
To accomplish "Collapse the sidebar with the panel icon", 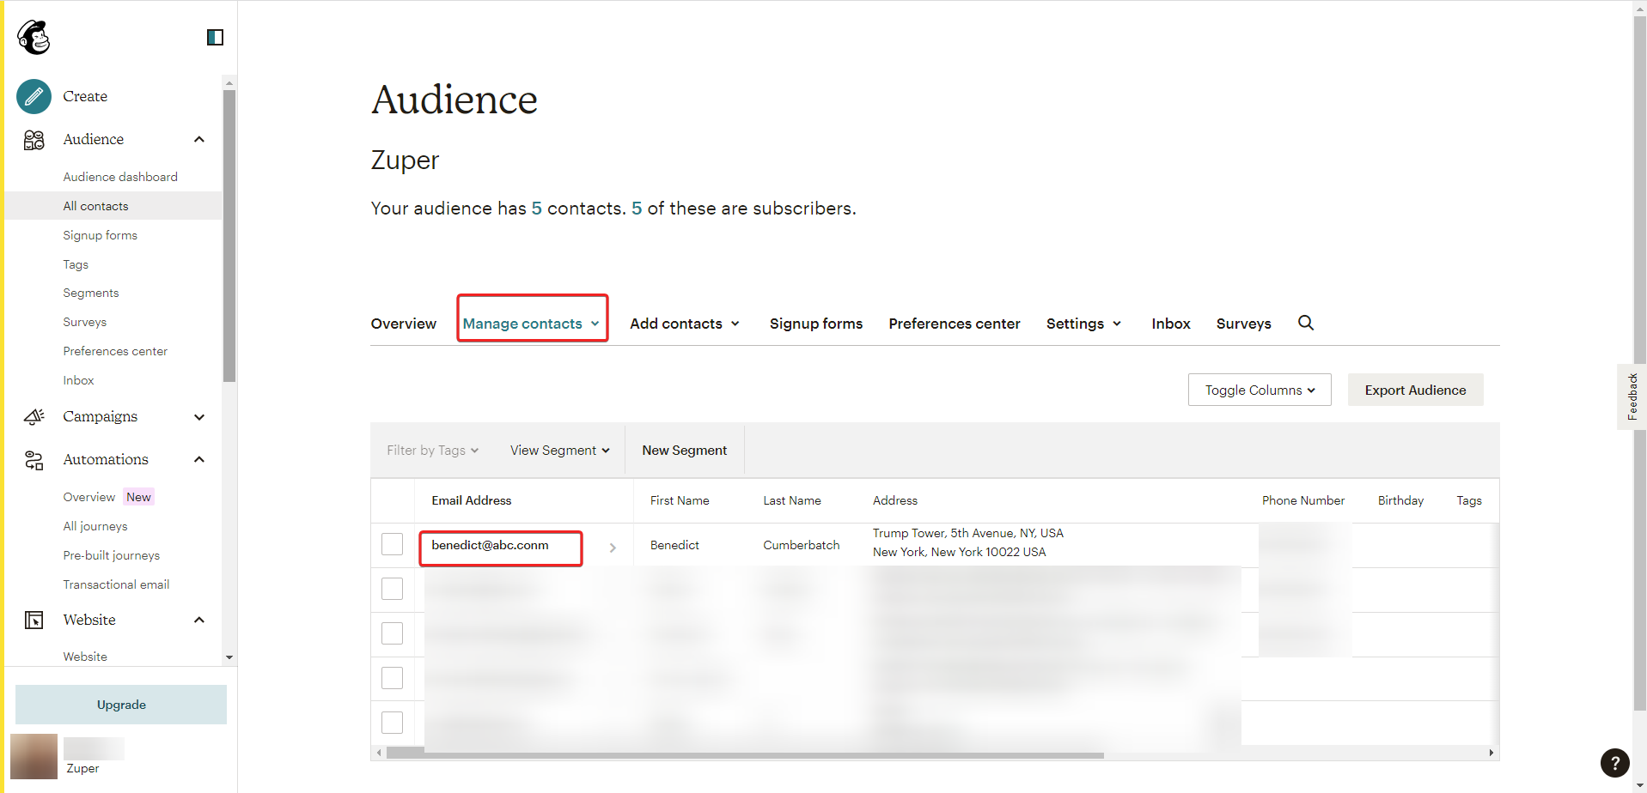I will 215,38.
